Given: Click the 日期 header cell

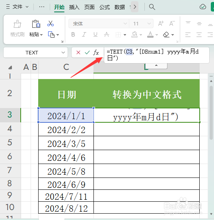Looking at the screenshot, I should [66, 94].
